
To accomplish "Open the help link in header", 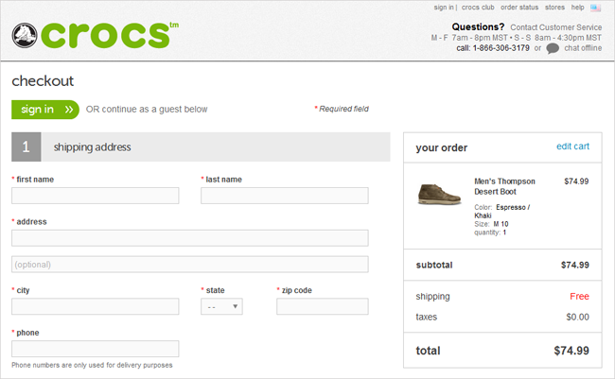I will 577,8.
